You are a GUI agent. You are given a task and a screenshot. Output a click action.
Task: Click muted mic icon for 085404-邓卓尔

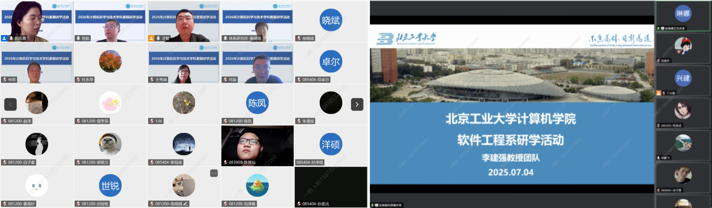[x=299, y=80]
